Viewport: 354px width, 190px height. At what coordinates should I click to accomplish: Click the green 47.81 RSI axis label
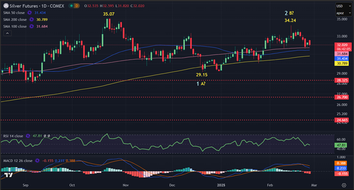341,145
